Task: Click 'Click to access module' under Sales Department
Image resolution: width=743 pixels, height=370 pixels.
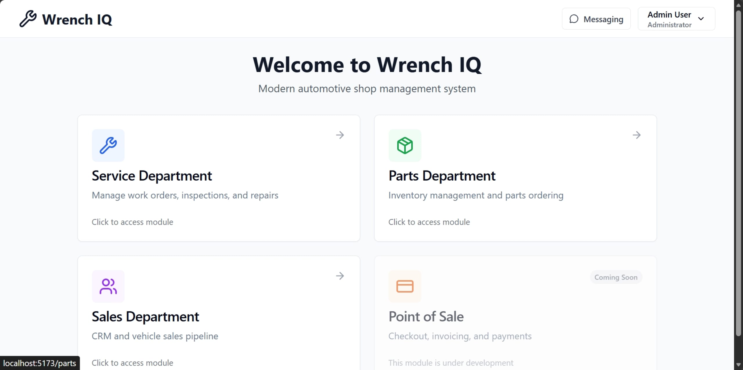Action: 132,363
